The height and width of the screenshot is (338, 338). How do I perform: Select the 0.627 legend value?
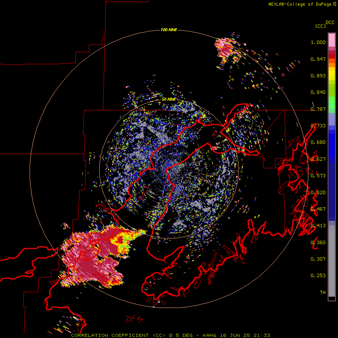pos(318,159)
